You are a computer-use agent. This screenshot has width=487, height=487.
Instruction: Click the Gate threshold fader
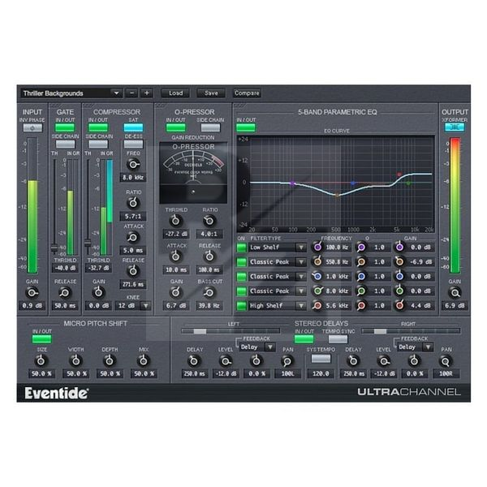click(x=54, y=248)
